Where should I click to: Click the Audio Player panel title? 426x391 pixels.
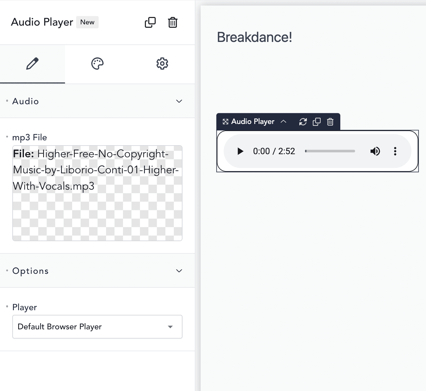[42, 22]
